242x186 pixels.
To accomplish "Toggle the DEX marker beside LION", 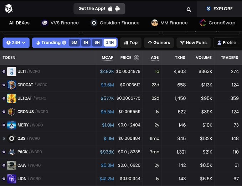I will coord(4,179).
